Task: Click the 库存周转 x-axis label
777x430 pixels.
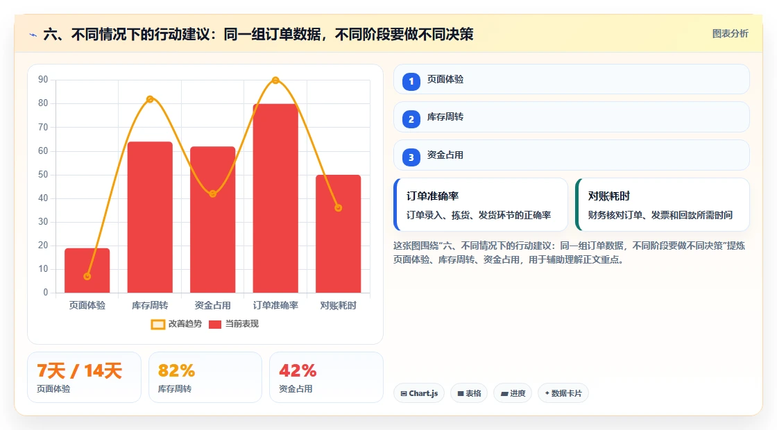Action: (x=150, y=306)
